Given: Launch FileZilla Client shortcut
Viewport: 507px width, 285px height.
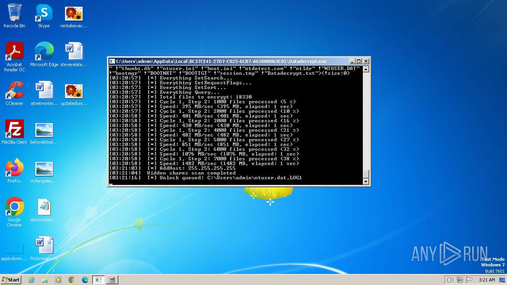Looking at the screenshot, I should (x=14, y=132).
